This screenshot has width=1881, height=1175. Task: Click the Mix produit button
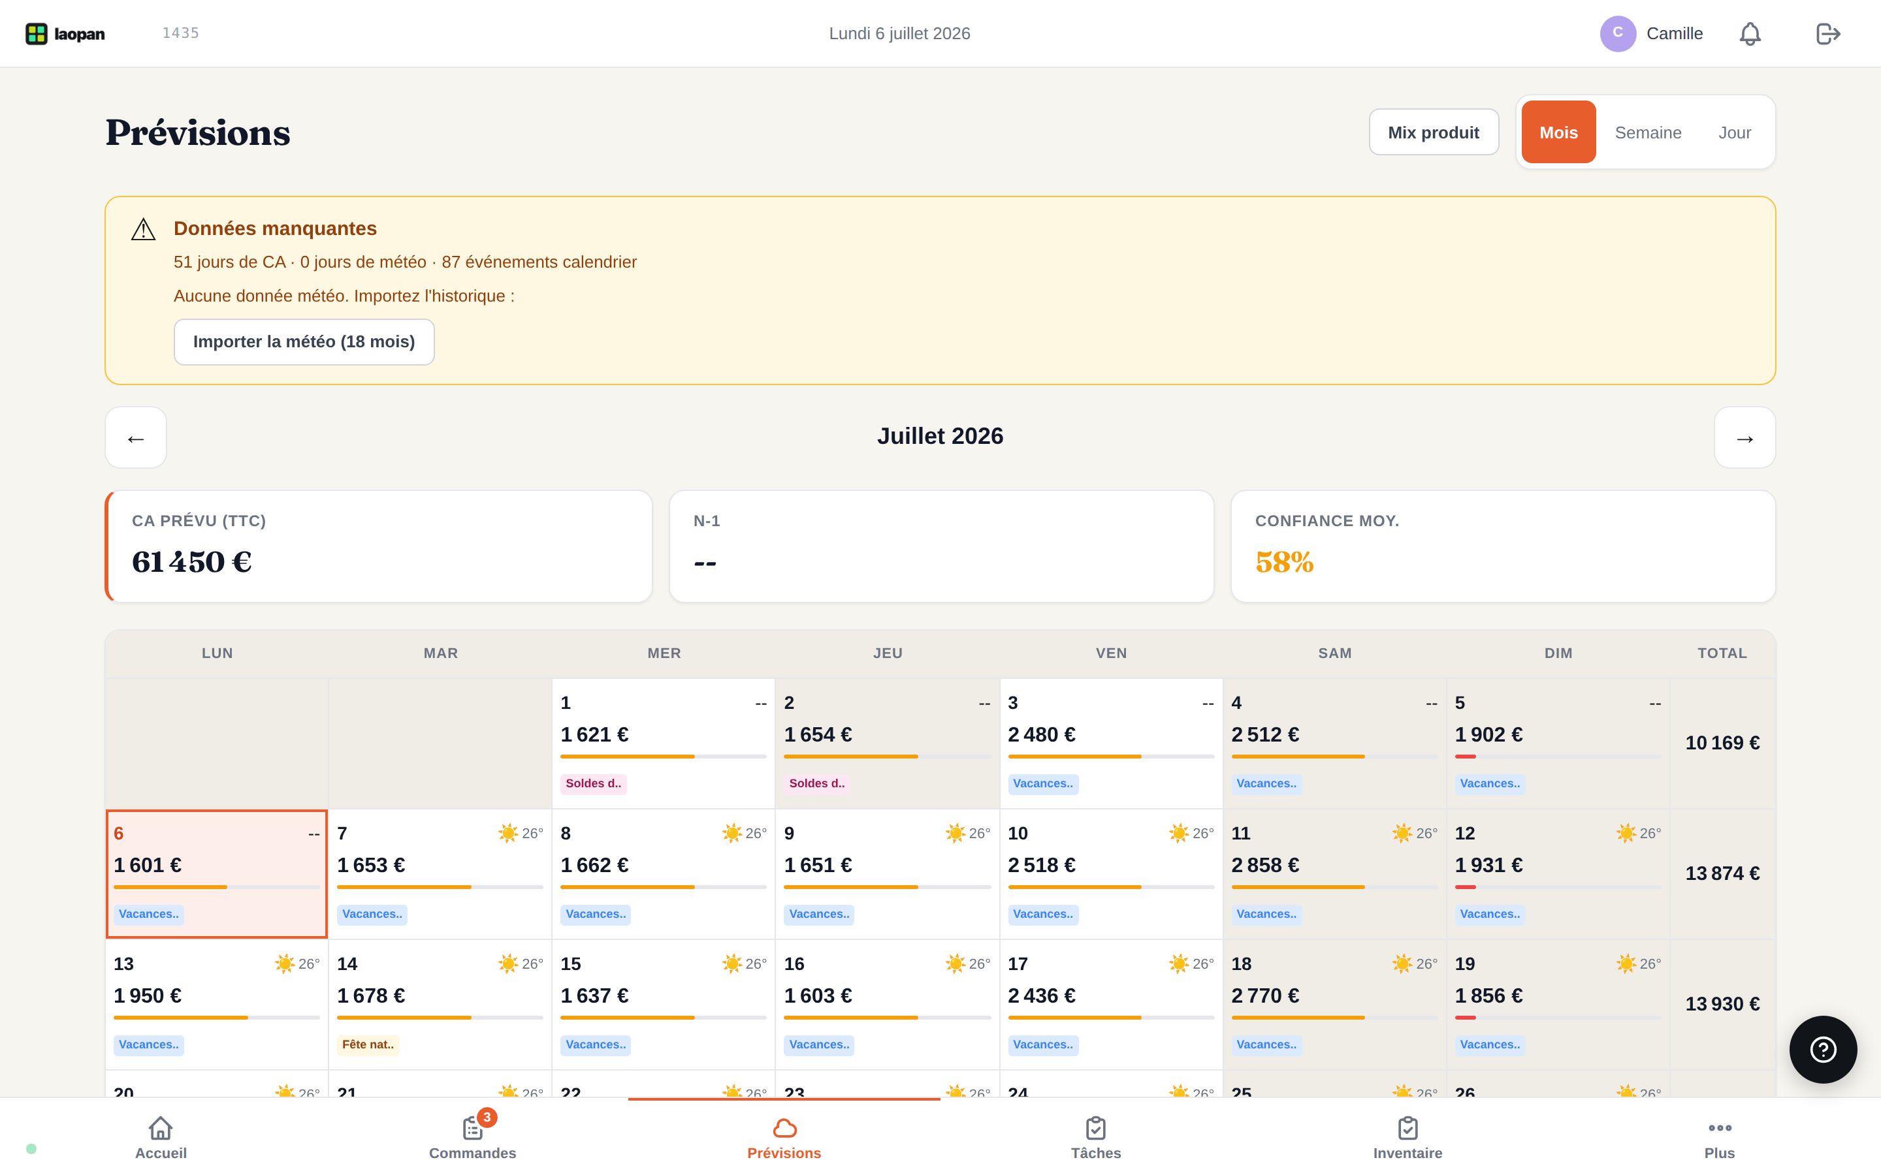1434,132
